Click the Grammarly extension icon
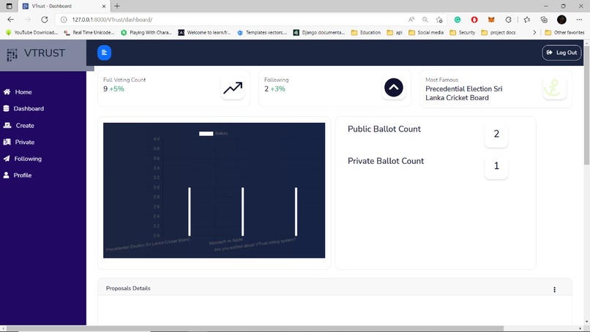Image resolution: width=590 pixels, height=332 pixels. (458, 20)
